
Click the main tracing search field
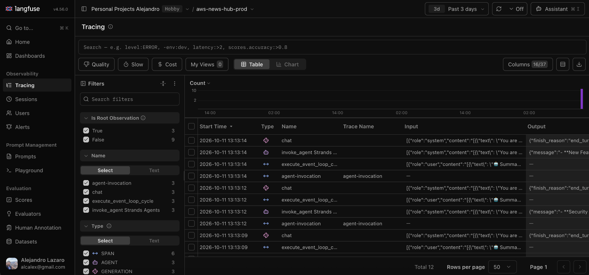tap(332, 47)
